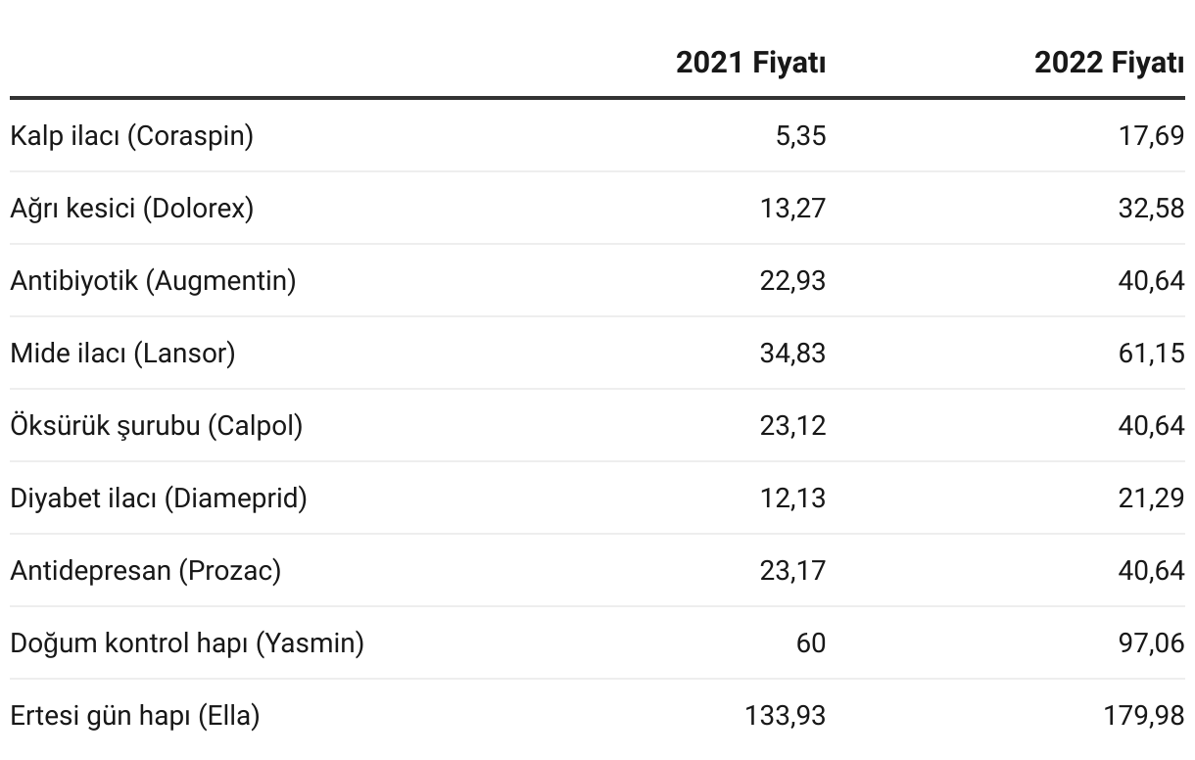Click Coraspin's 2021 price 5,35
This screenshot has height=760, width=1195.
click(800, 136)
